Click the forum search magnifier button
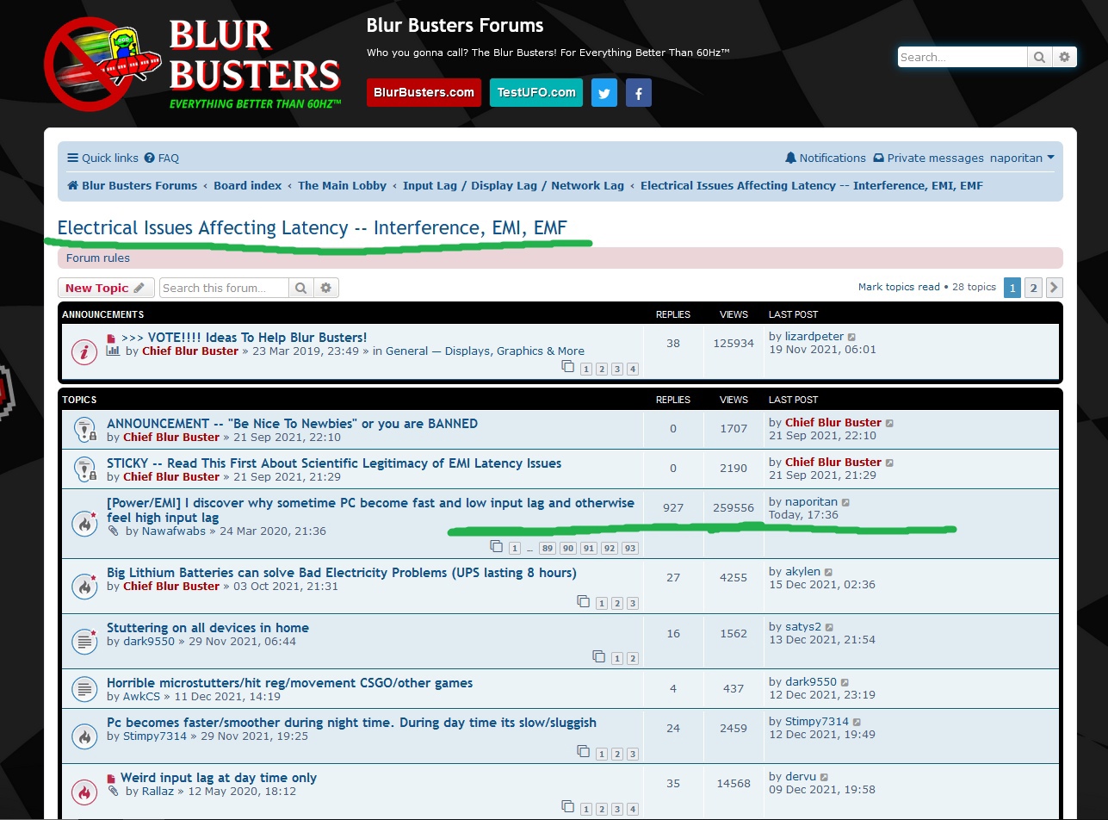The image size is (1108, 820). pyautogui.click(x=301, y=288)
